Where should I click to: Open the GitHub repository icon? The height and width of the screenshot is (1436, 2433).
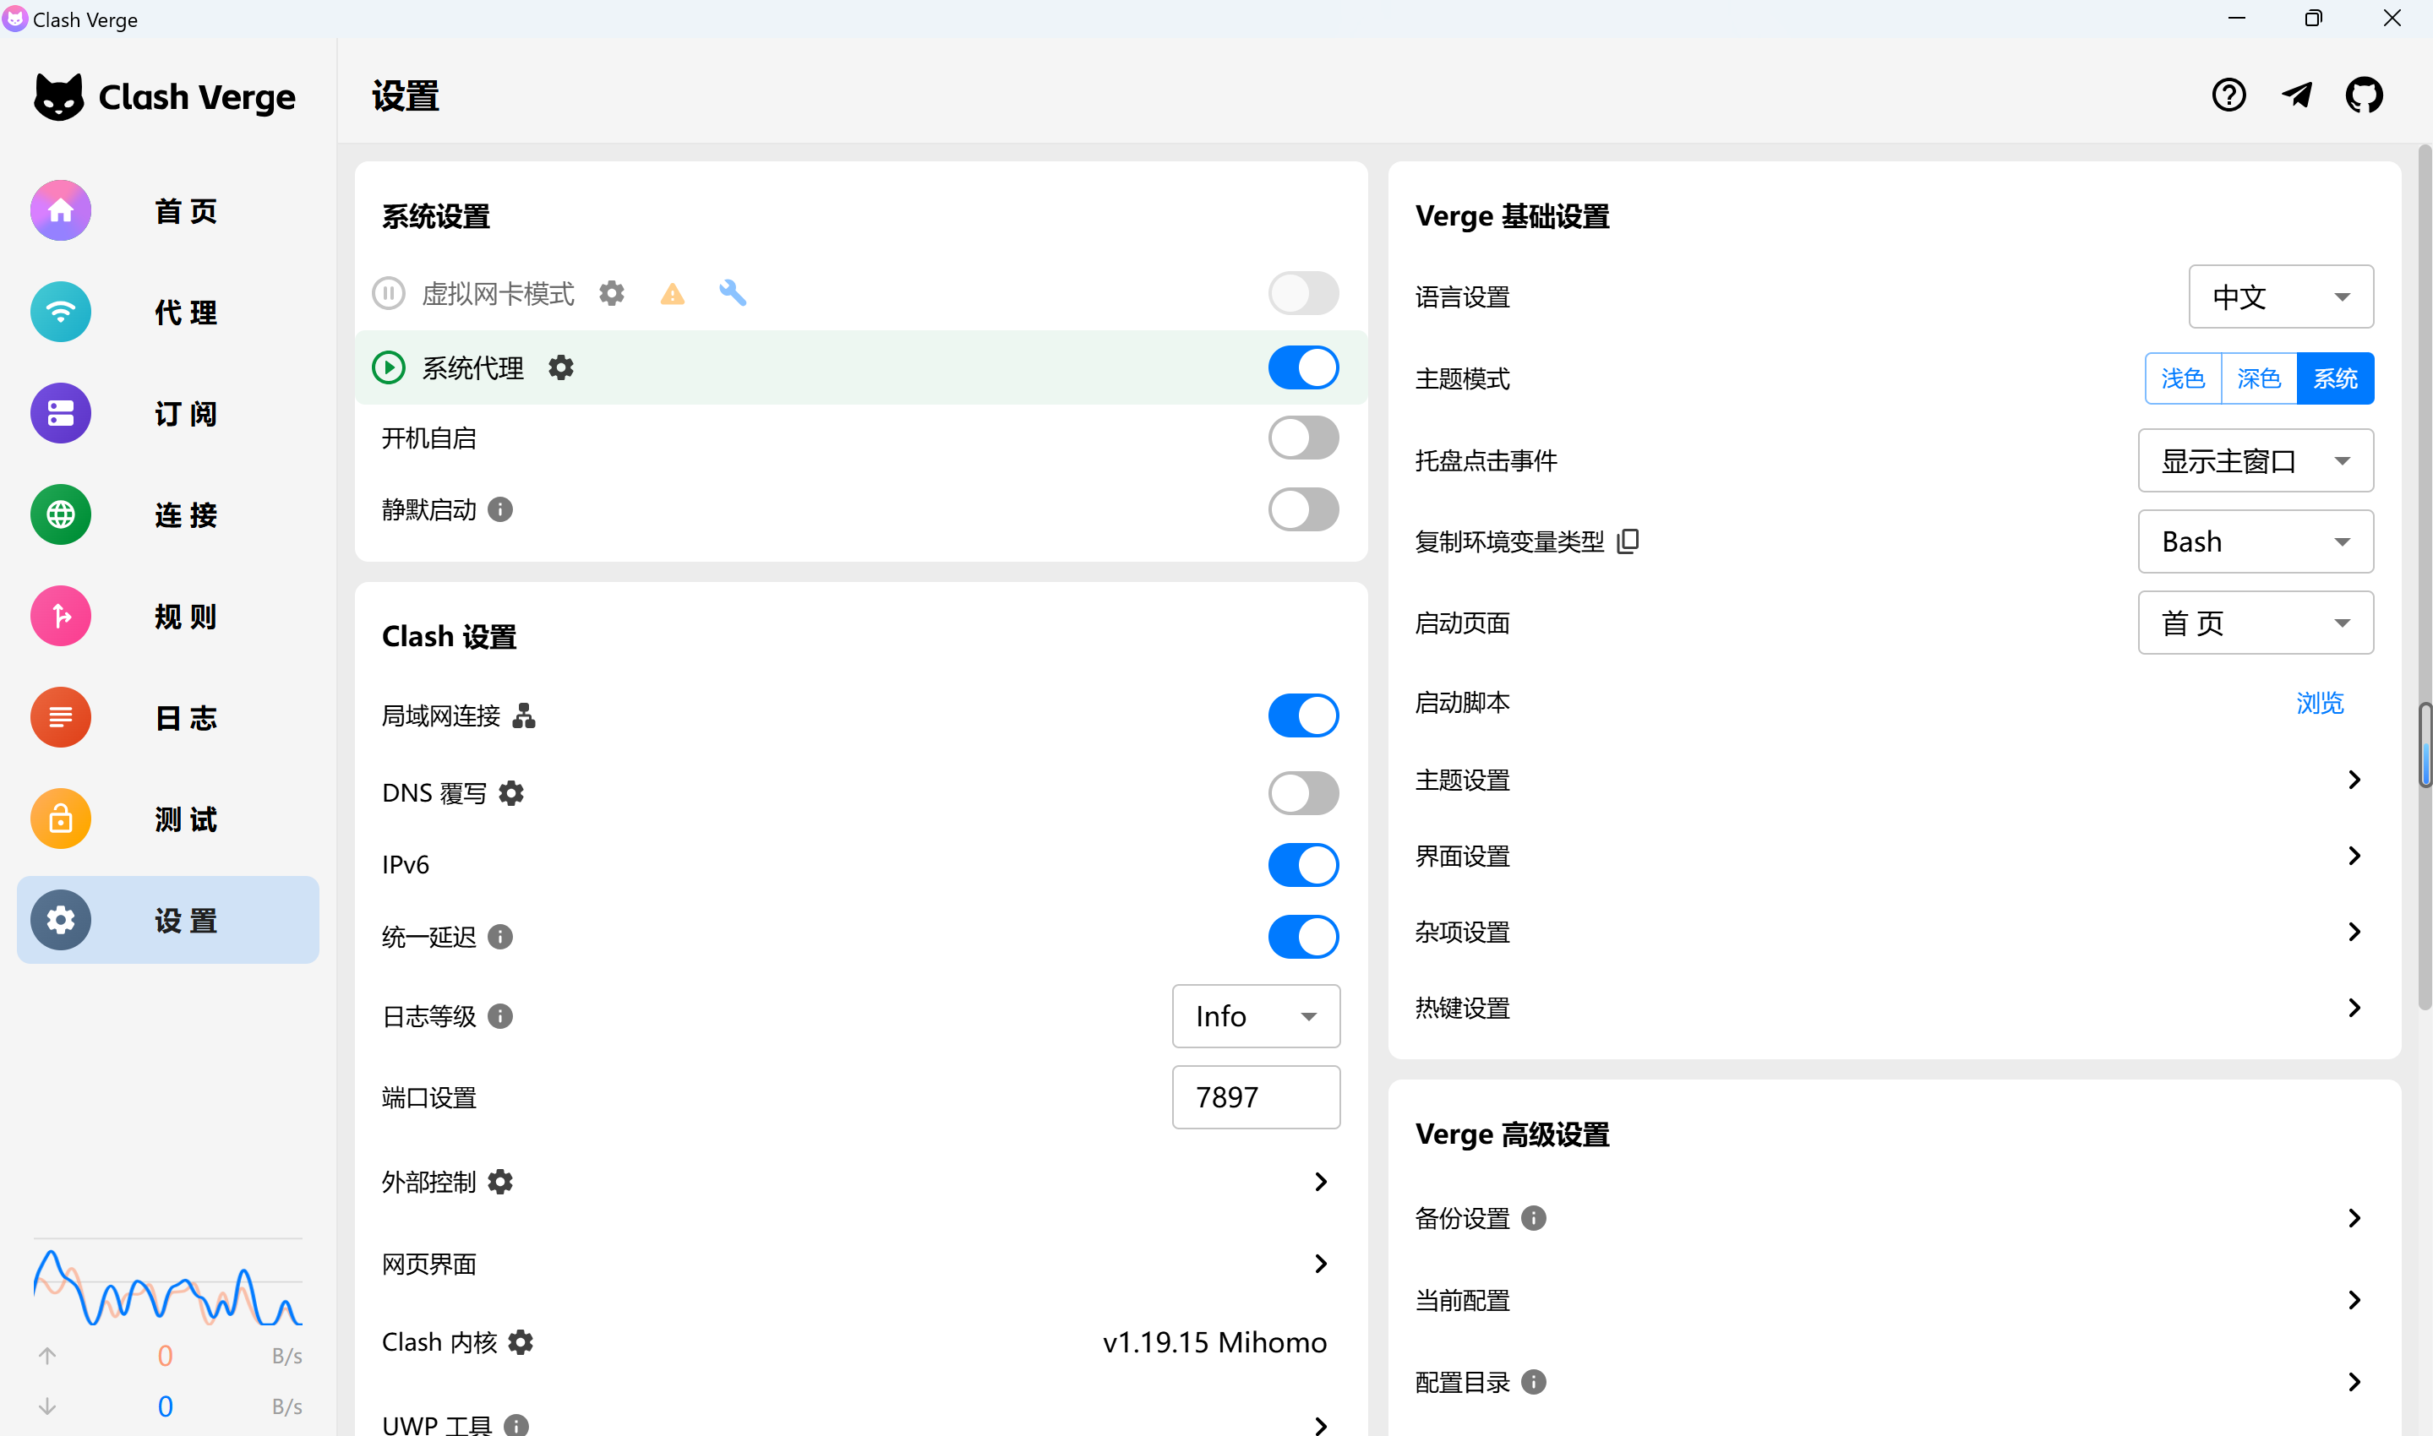pos(2365,94)
